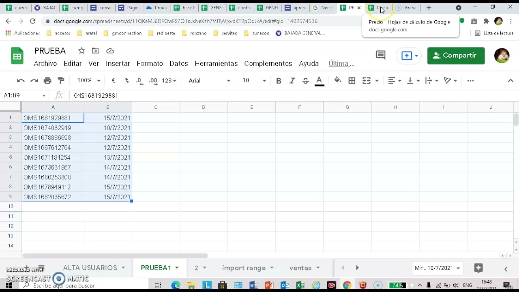Open the Datos menu
The image size is (519, 292).
[x=179, y=64]
